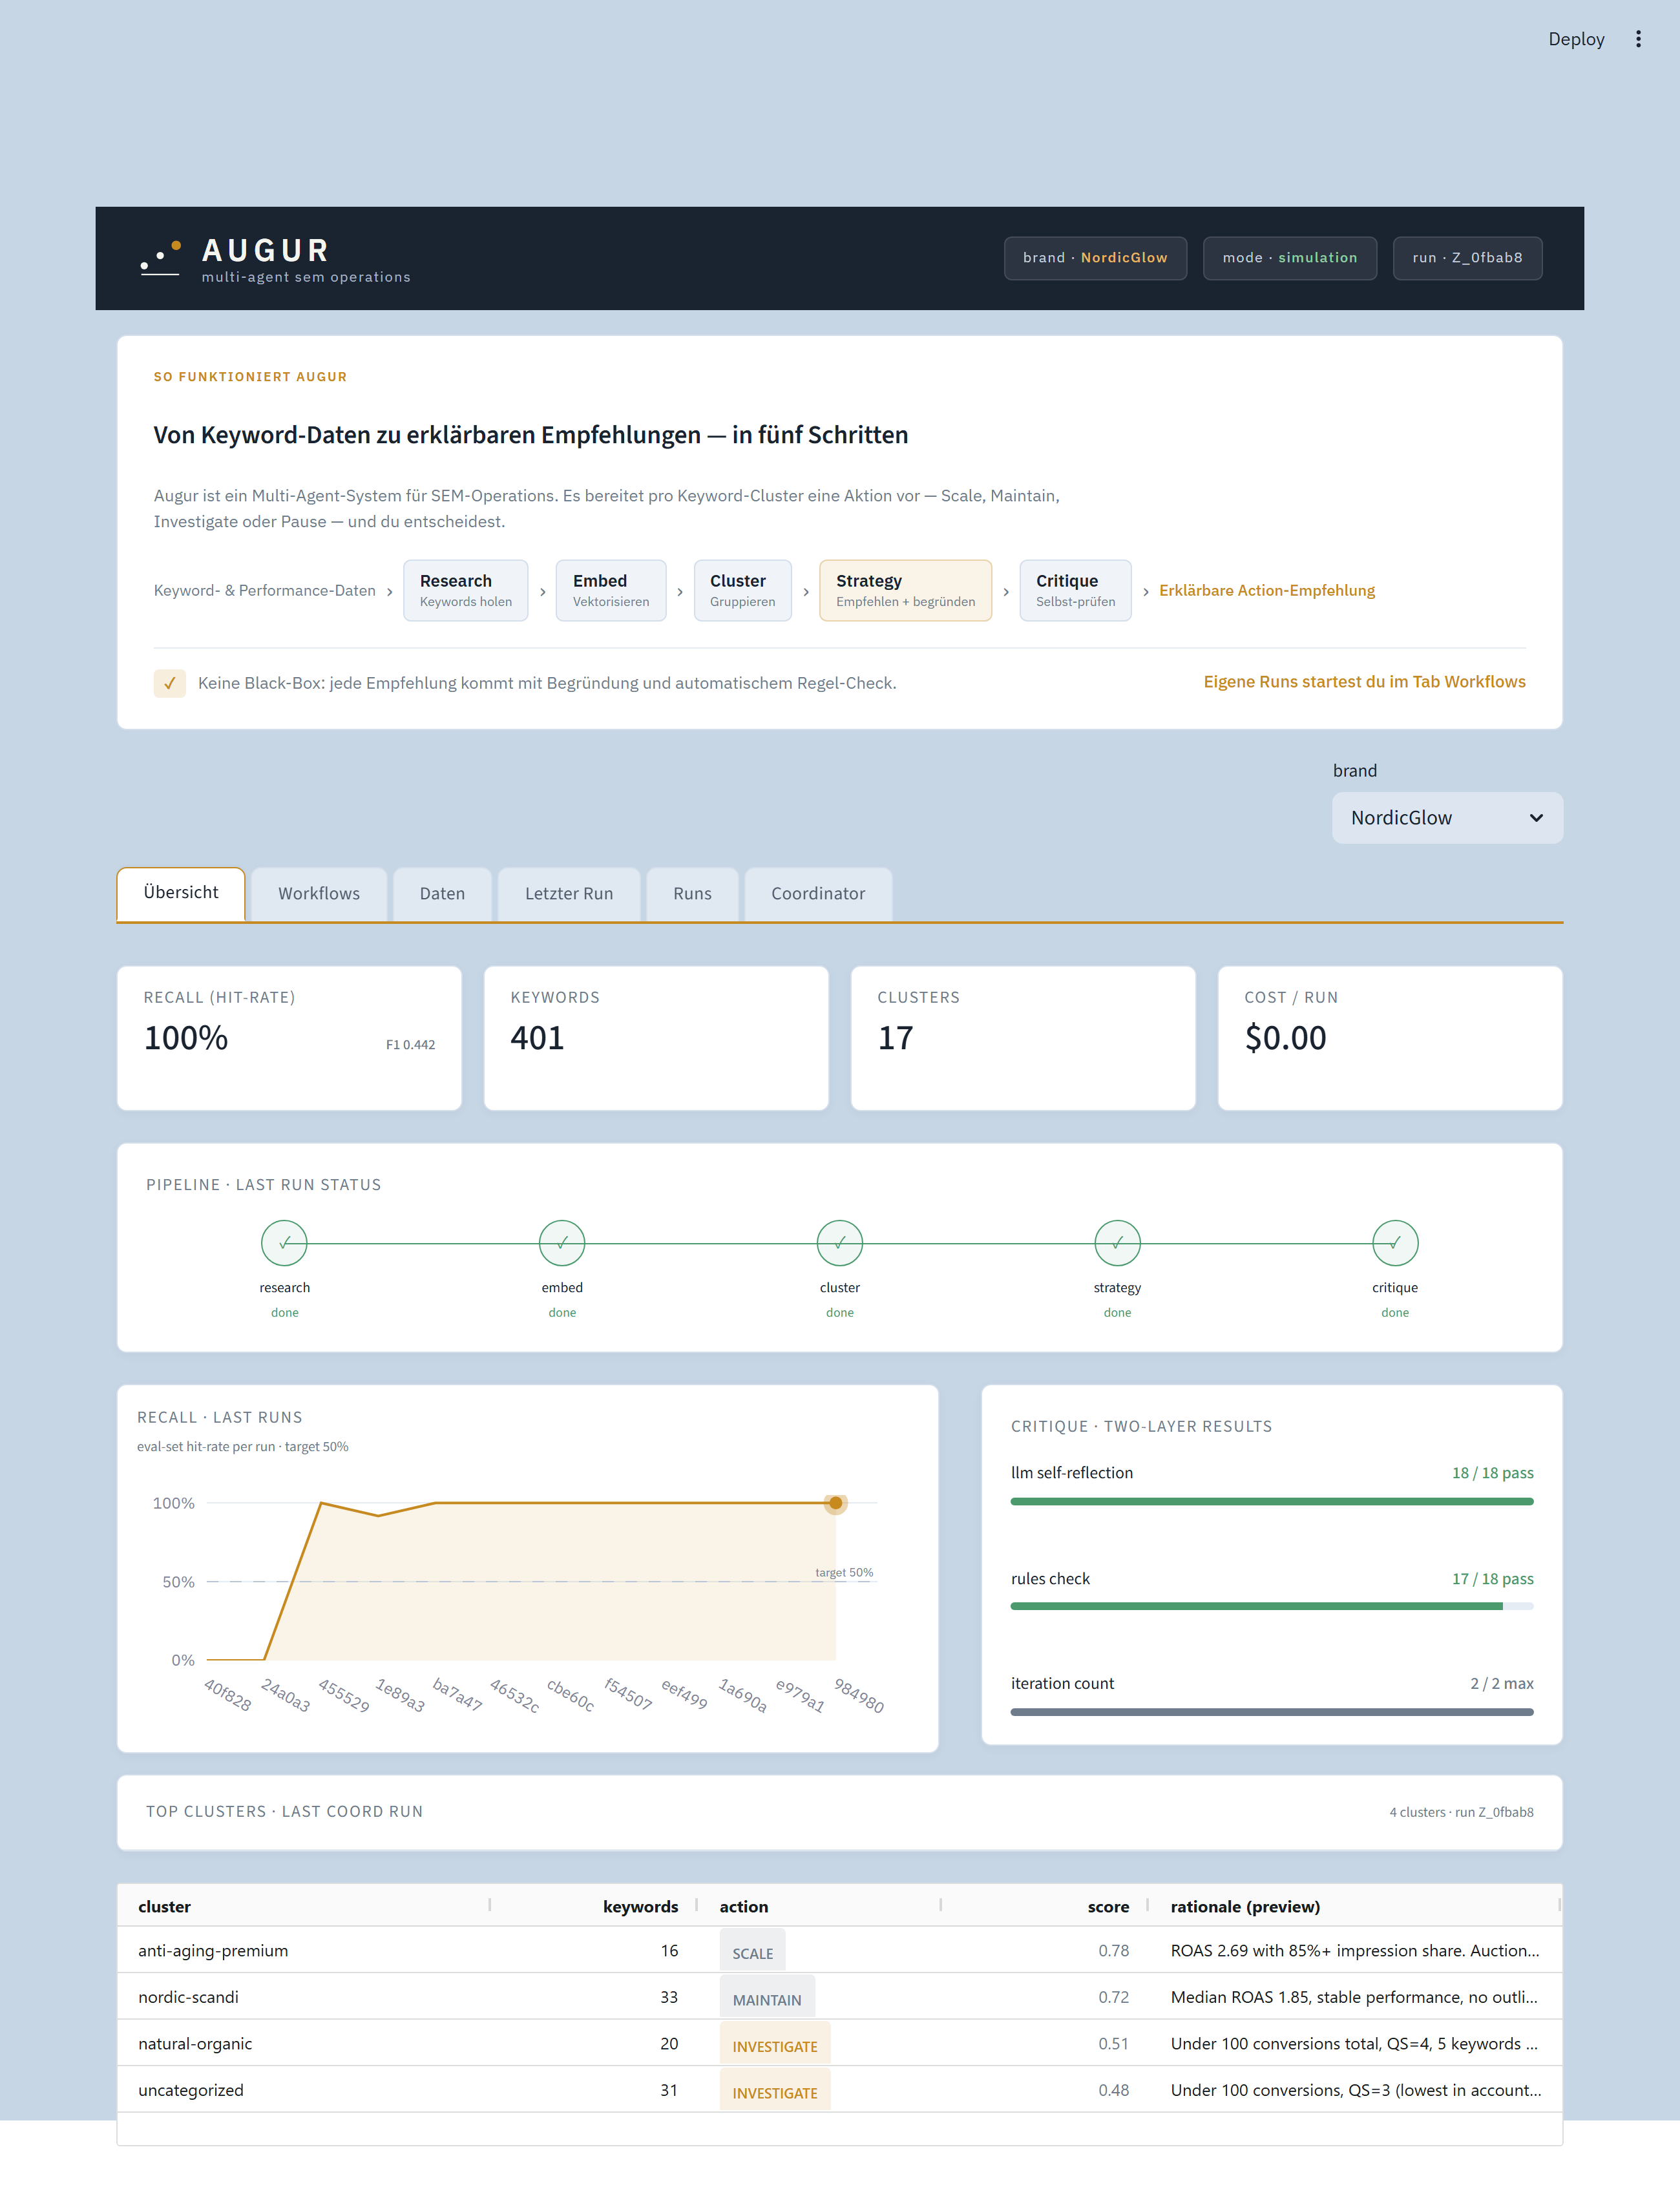
Task: Sort by the cluster column header
Action: (304, 1906)
